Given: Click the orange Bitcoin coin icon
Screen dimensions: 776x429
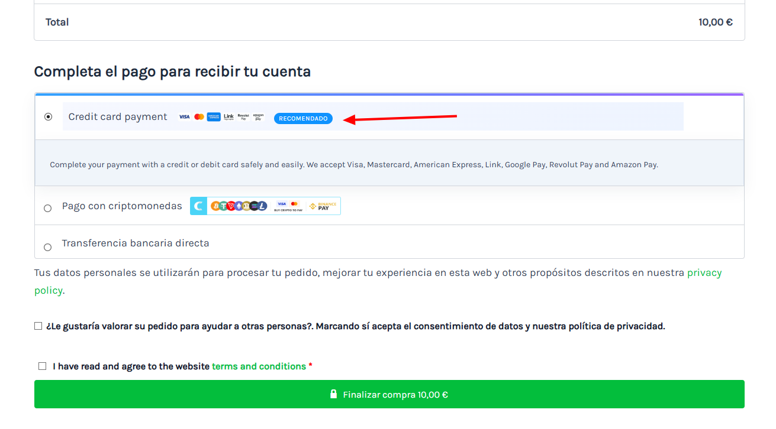Looking at the screenshot, I should click(215, 206).
